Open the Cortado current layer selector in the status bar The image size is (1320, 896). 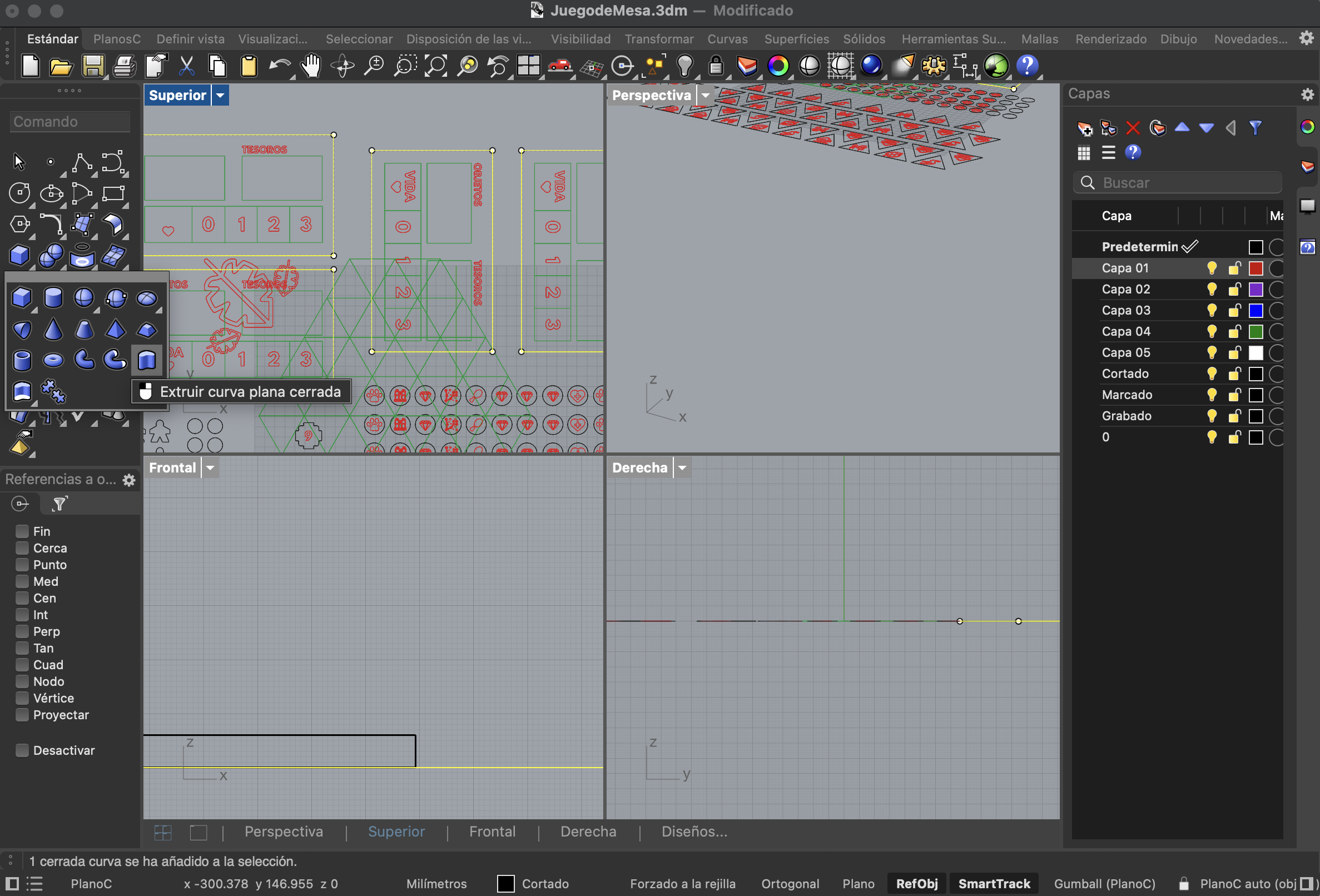[533, 884]
